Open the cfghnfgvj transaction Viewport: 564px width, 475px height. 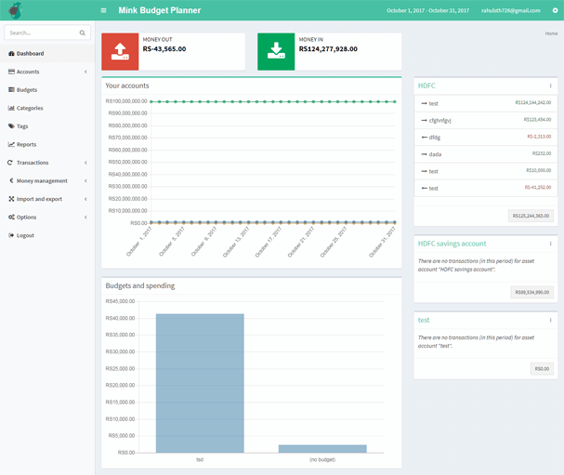[439, 120]
